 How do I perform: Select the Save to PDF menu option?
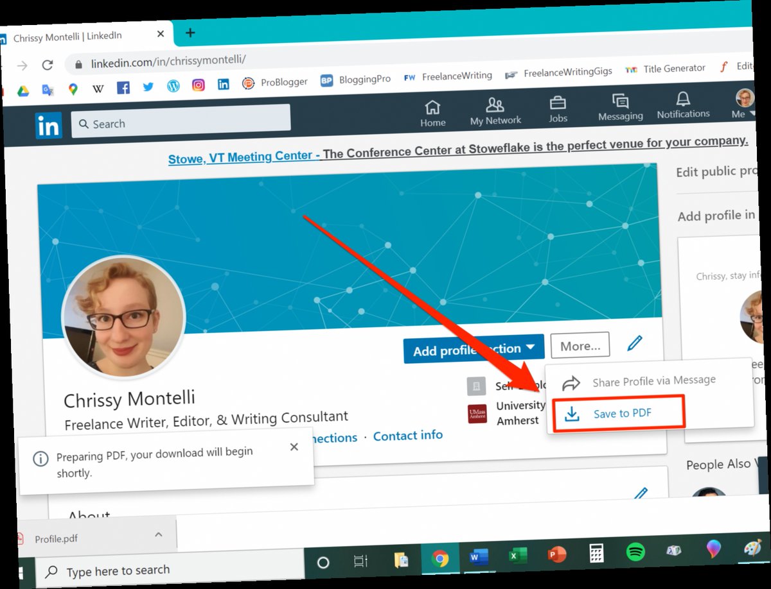[x=617, y=414]
